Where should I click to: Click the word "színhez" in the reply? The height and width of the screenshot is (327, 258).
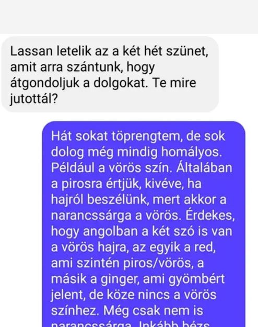tap(75, 311)
